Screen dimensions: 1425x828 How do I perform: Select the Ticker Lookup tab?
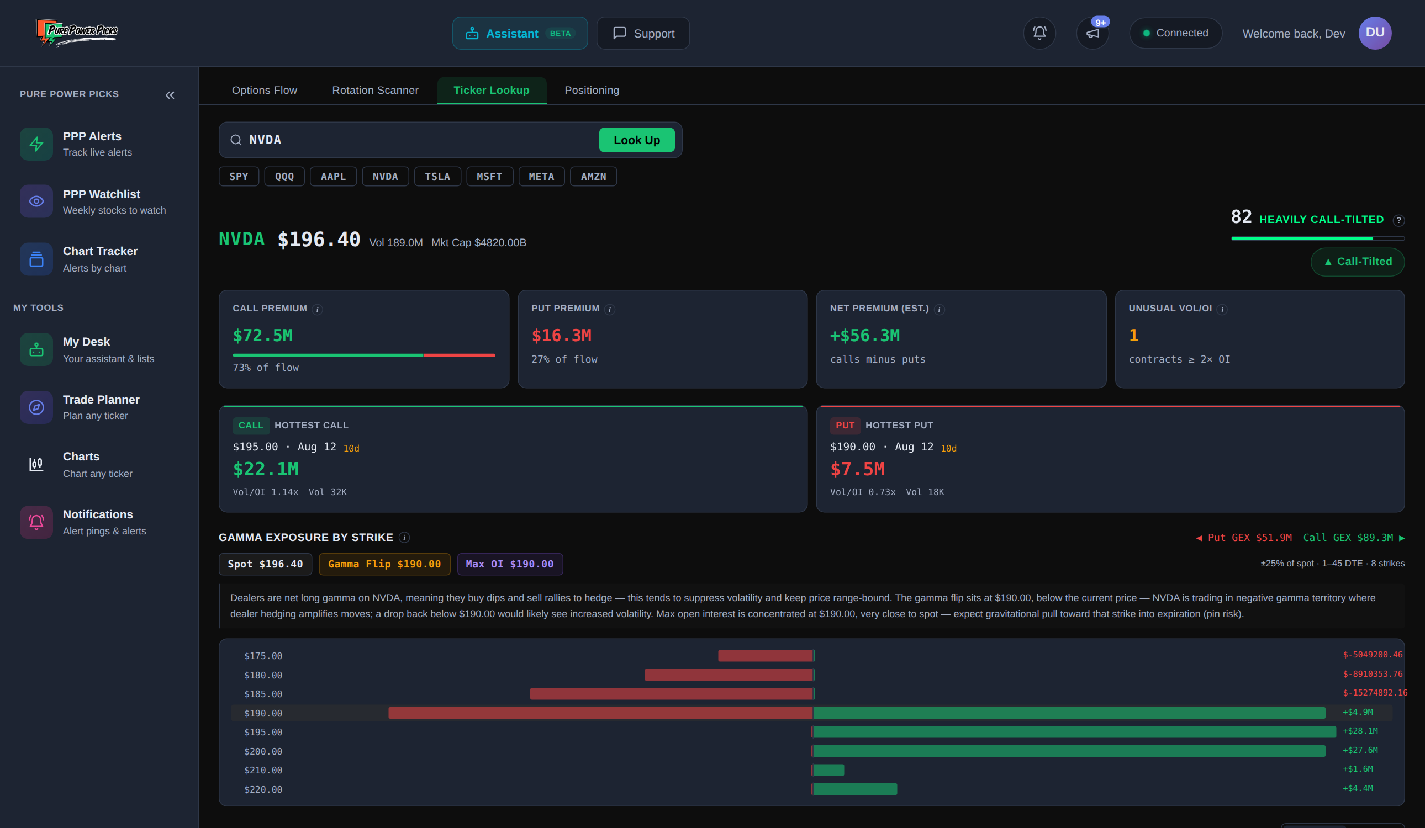(492, 91)
